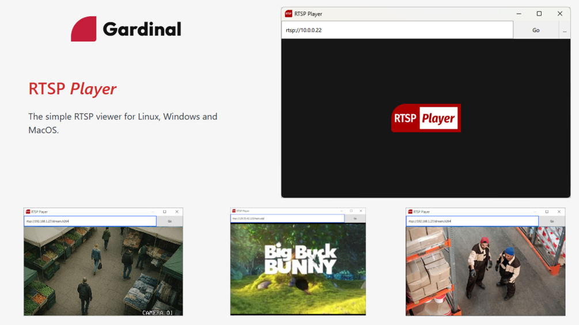Viewport: 579px width, 325px height.
Task: Close the market camera RTSP Player window
Action: click(177, 212)
